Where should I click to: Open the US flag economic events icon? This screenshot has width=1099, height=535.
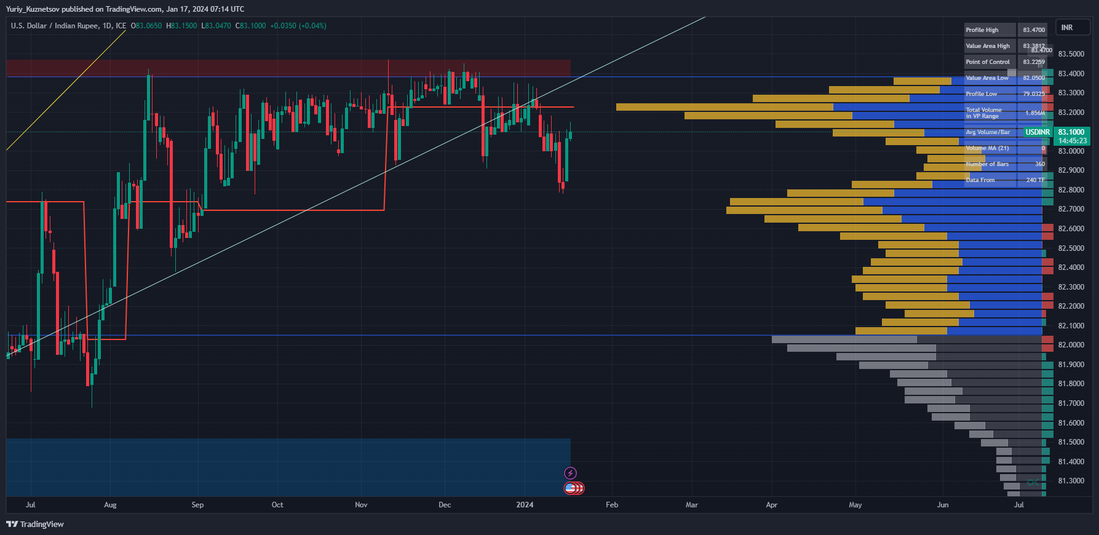(571, 488)
